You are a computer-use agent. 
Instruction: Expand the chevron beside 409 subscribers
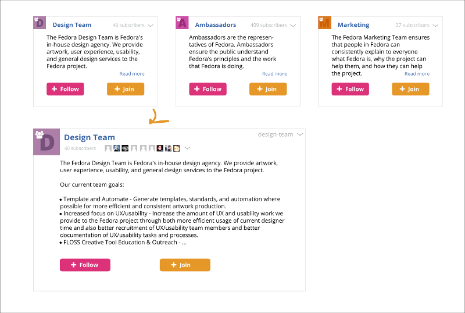pos(293,26)
